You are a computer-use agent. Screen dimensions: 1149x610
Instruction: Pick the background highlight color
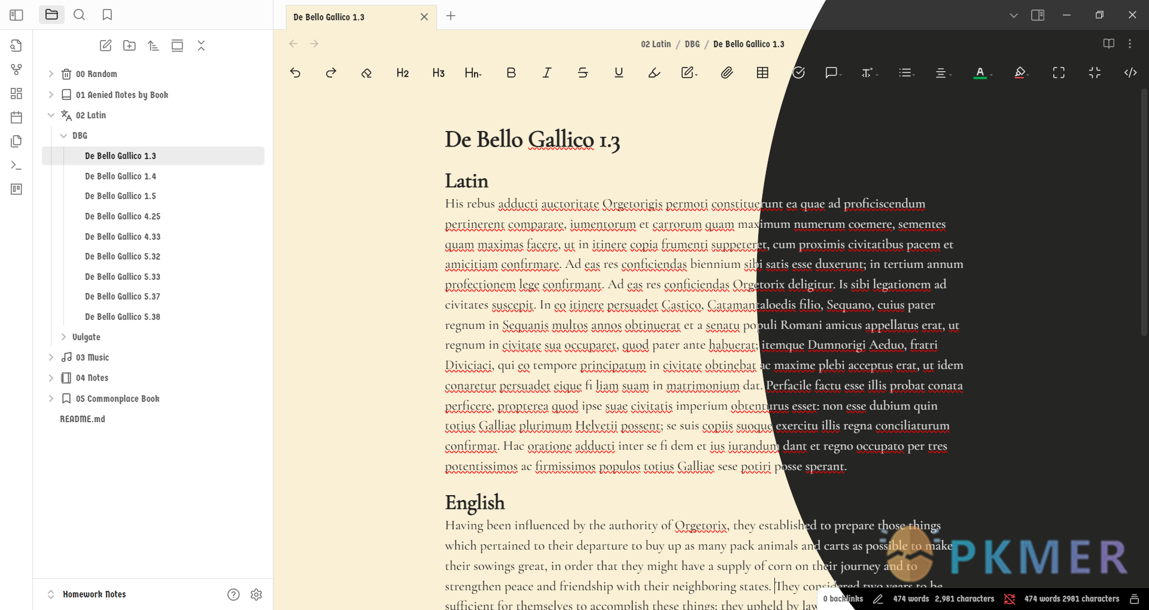[x=1021, y=73]
